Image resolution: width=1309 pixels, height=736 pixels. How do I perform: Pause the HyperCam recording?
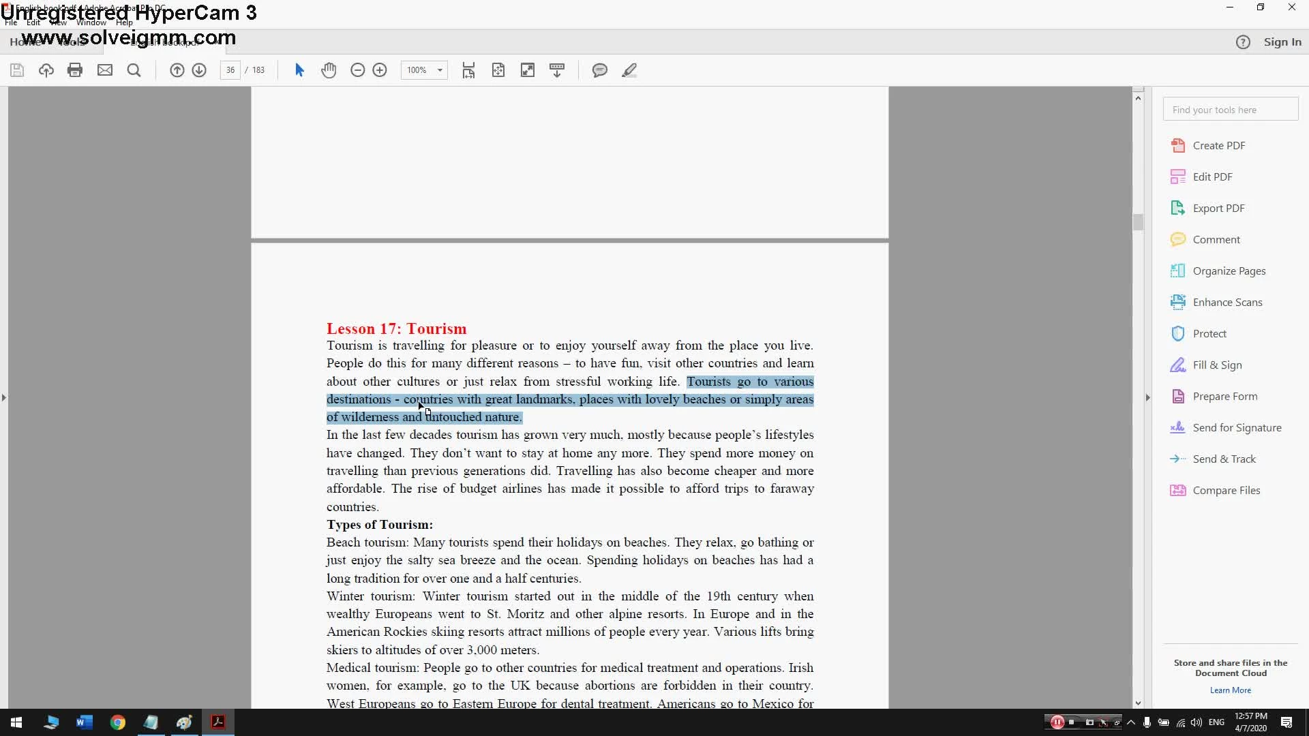click(x=1057, y=722)
